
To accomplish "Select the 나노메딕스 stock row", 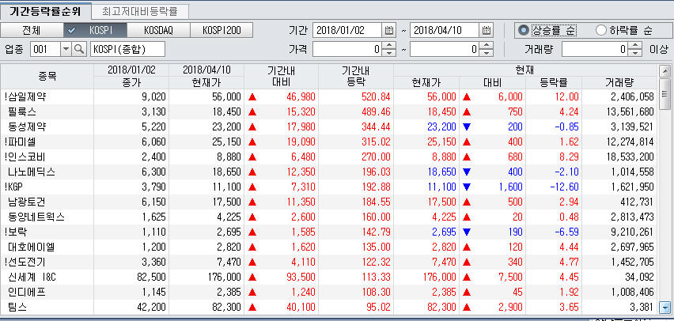I will point(329,172).
